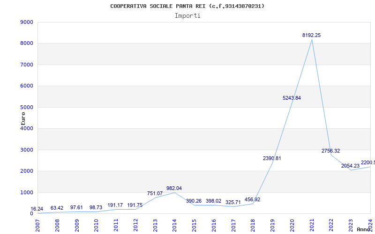The image size is (375, 234).
Task: Click the 2010 x-axis year label
Action: [97, 225]
